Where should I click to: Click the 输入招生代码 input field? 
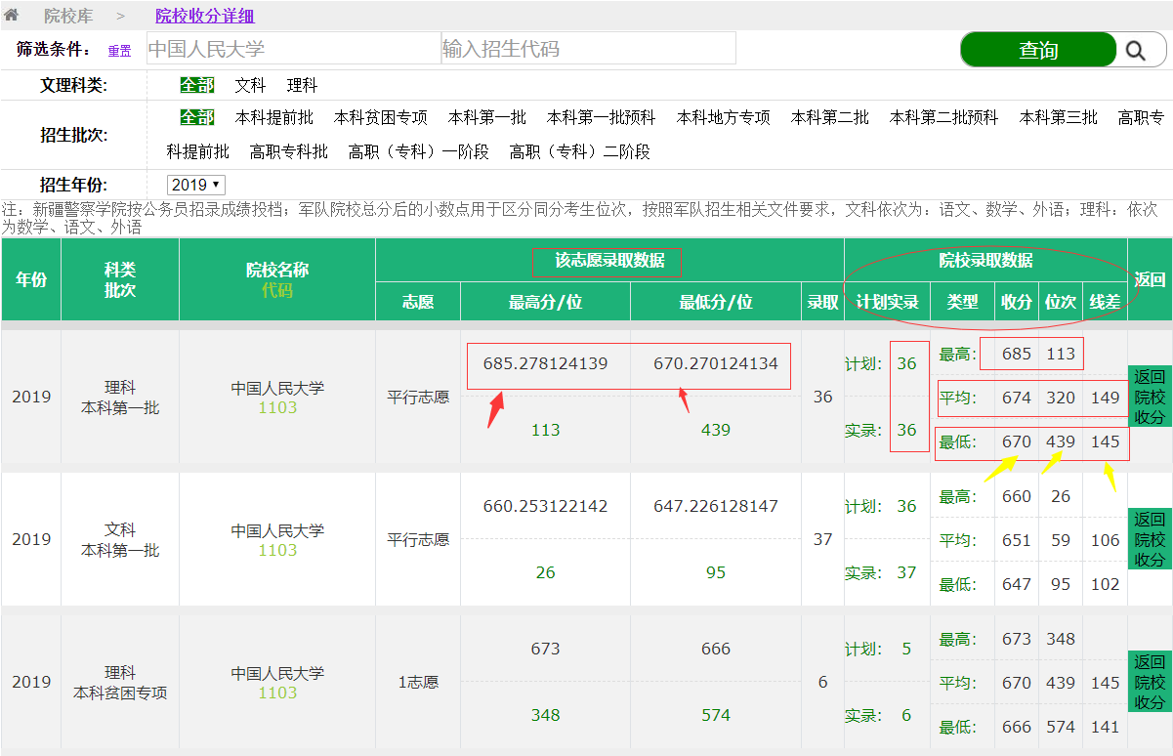click(588, 49)
